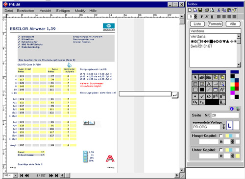
Task: Toggle bold text formatting button
Action: (202, 17)
